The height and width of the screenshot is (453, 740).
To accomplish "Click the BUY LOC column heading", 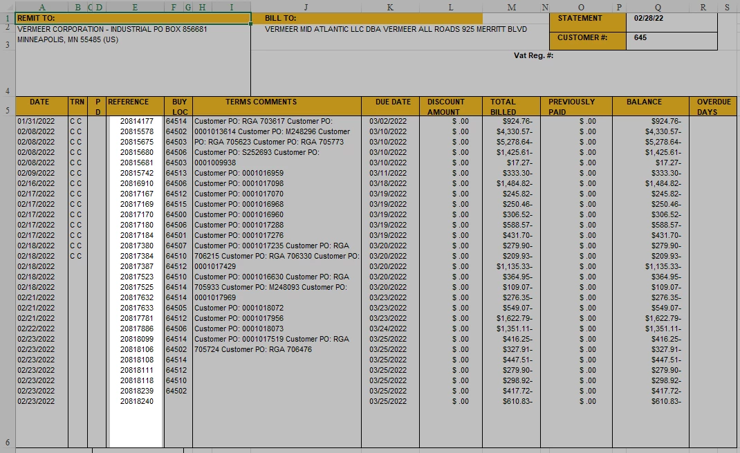I will [x=179, y=107].
